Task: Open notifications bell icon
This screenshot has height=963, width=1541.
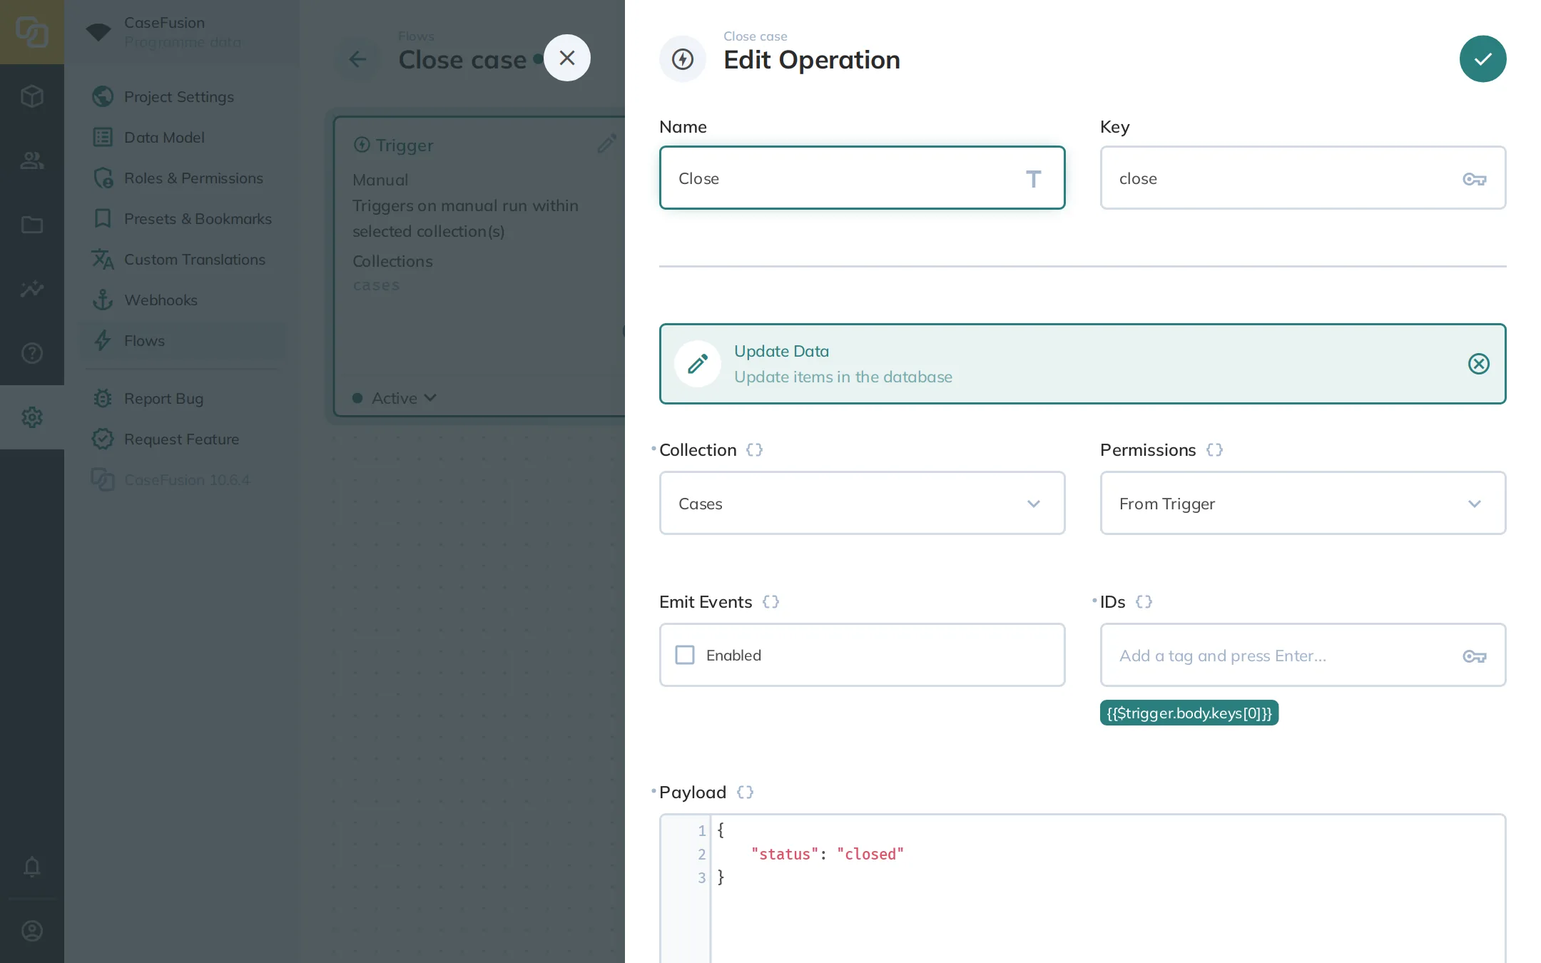Action: (x=32, y=867)
